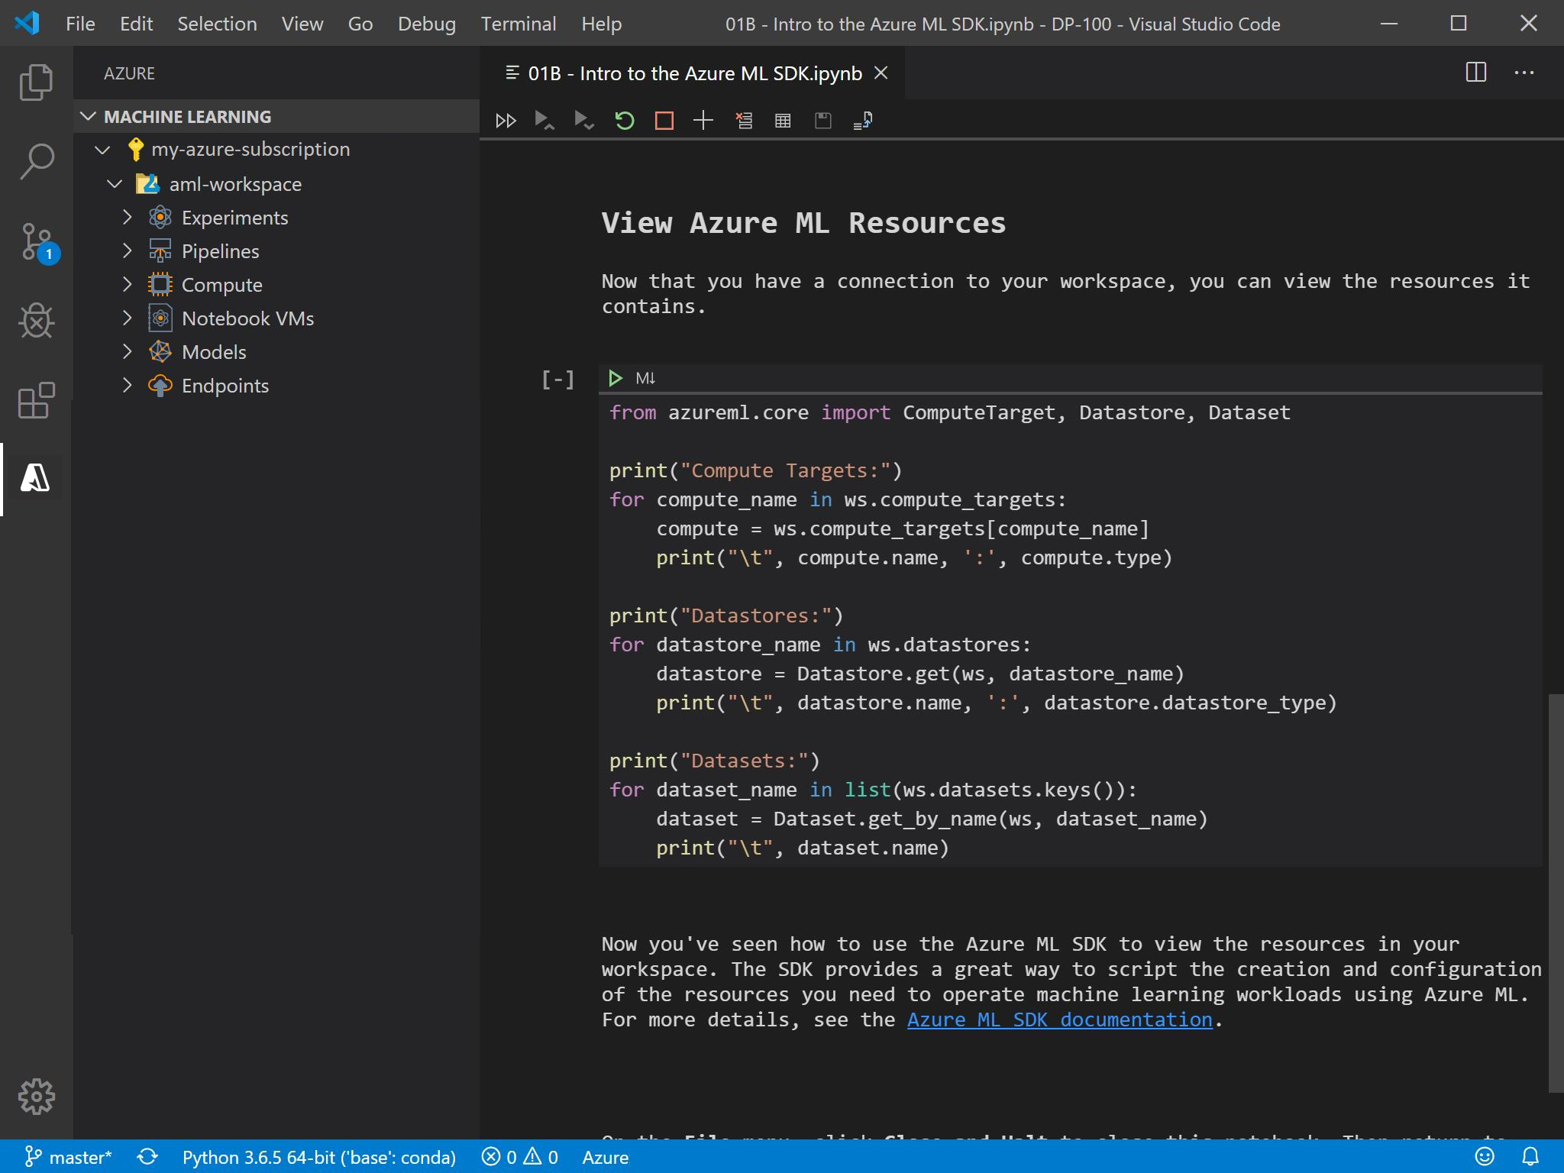
Task: Export notebook as Python script icon
Action: 863,121
